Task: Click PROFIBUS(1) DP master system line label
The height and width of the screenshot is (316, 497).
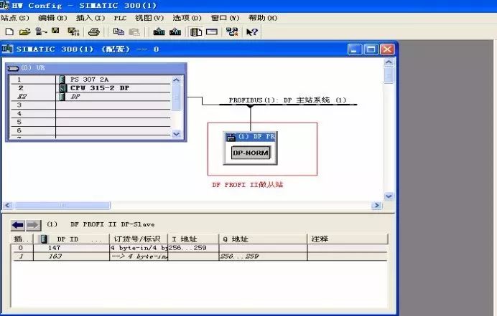Action: click(287, 100)
